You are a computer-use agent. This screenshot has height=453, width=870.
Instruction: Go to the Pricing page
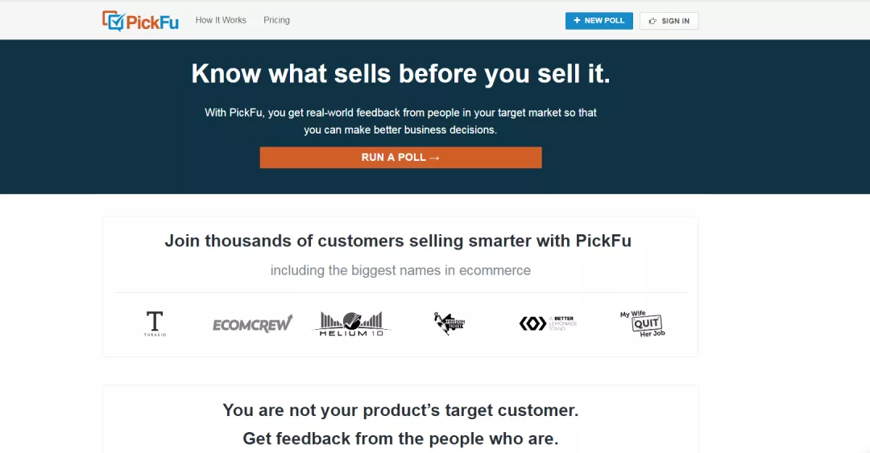(x=276, y=20)
